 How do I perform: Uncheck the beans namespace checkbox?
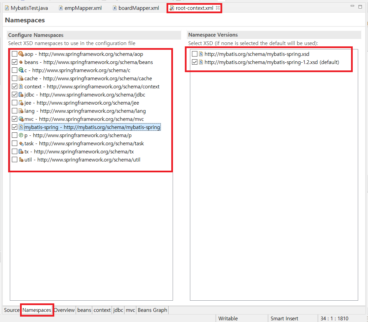pos(15,62)
